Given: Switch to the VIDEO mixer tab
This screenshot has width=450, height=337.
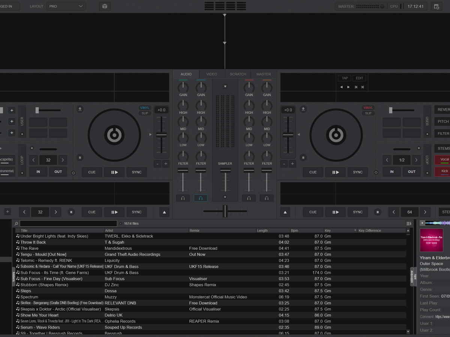Looking at the screenshot, I should [212, 74].
